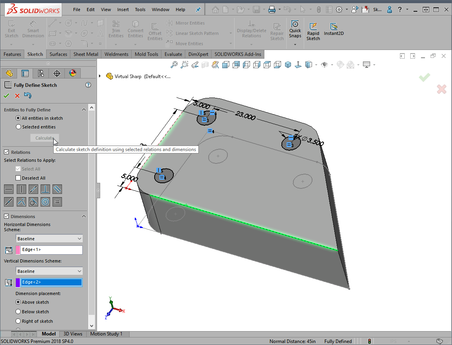The image size is (452, 345).
Task: Switch to the Evaluate tab
Action: tap(173, 54)
